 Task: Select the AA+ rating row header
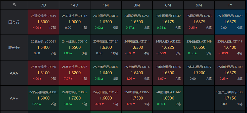point(14,98)
